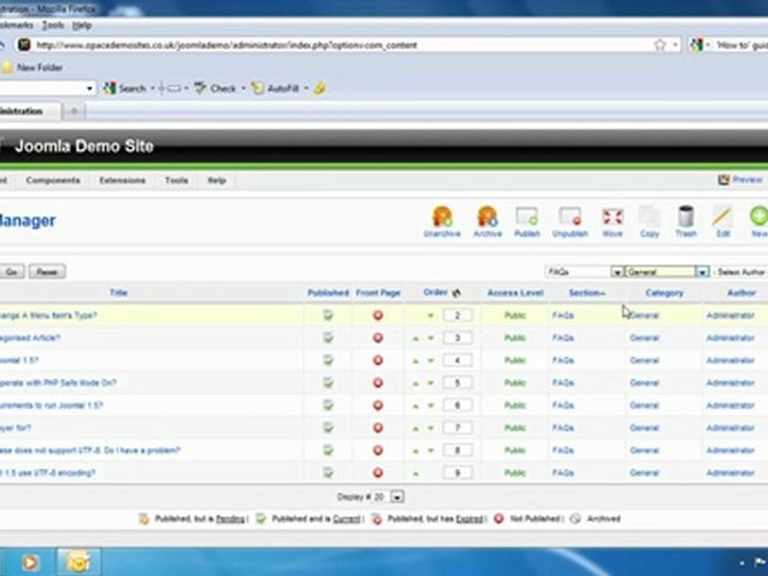Toggle front page status of order 2 article

tap(378, 315)
